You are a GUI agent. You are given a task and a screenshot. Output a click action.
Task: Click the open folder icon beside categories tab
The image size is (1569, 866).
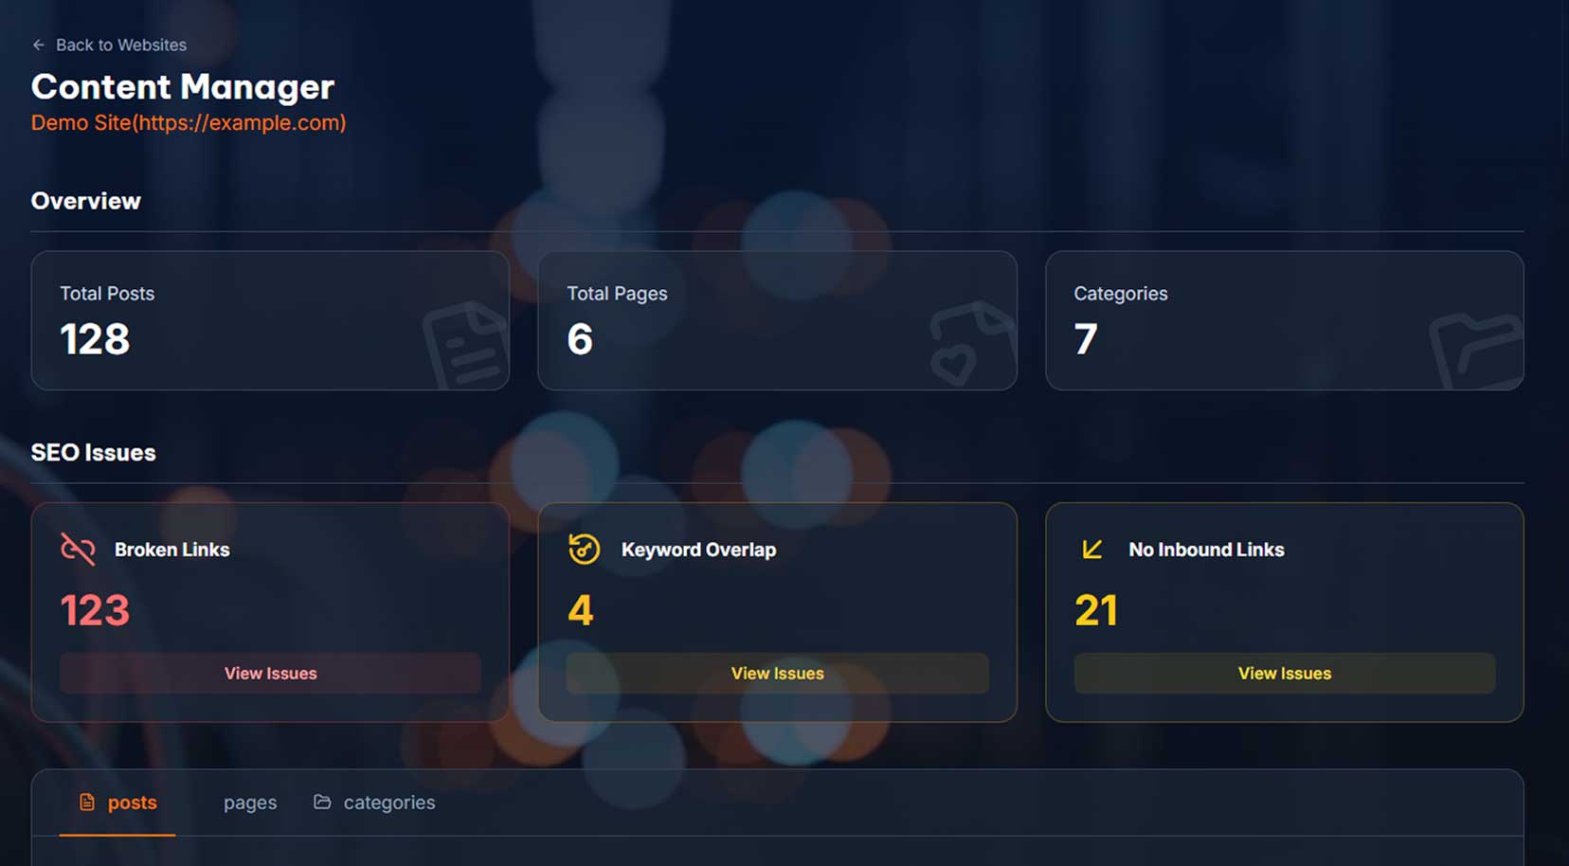point(319,802)
